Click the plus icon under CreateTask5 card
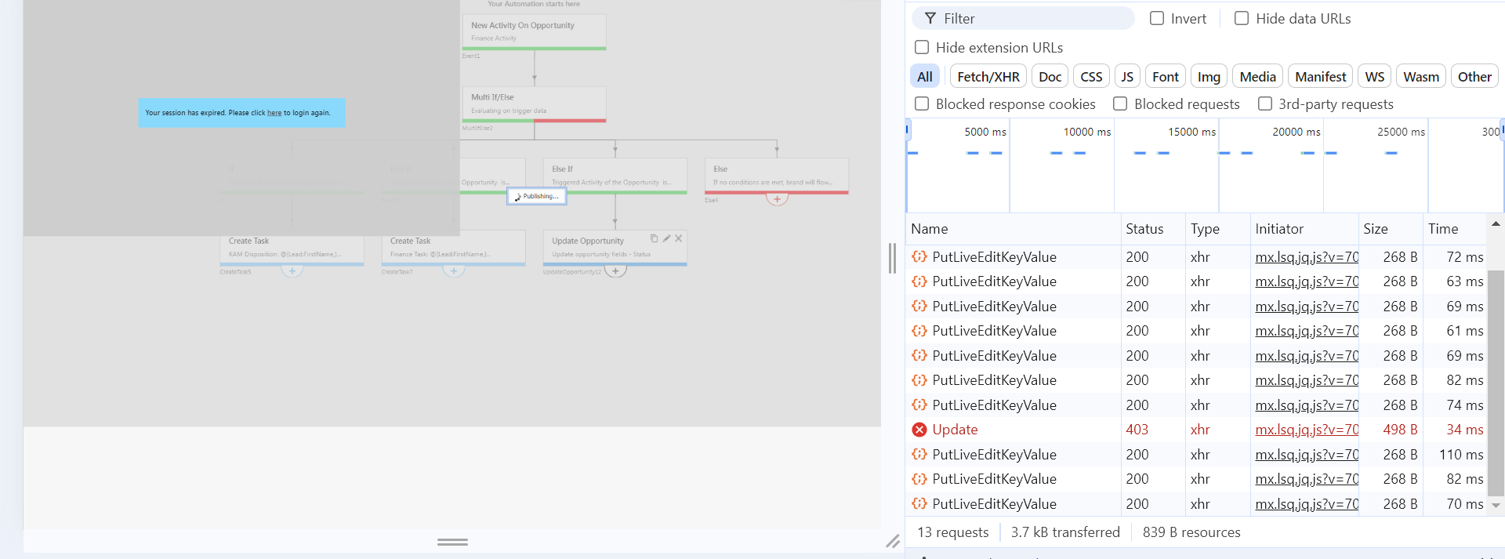The height and width of the screenshot is (559, 1505). (x=292, y=270)
